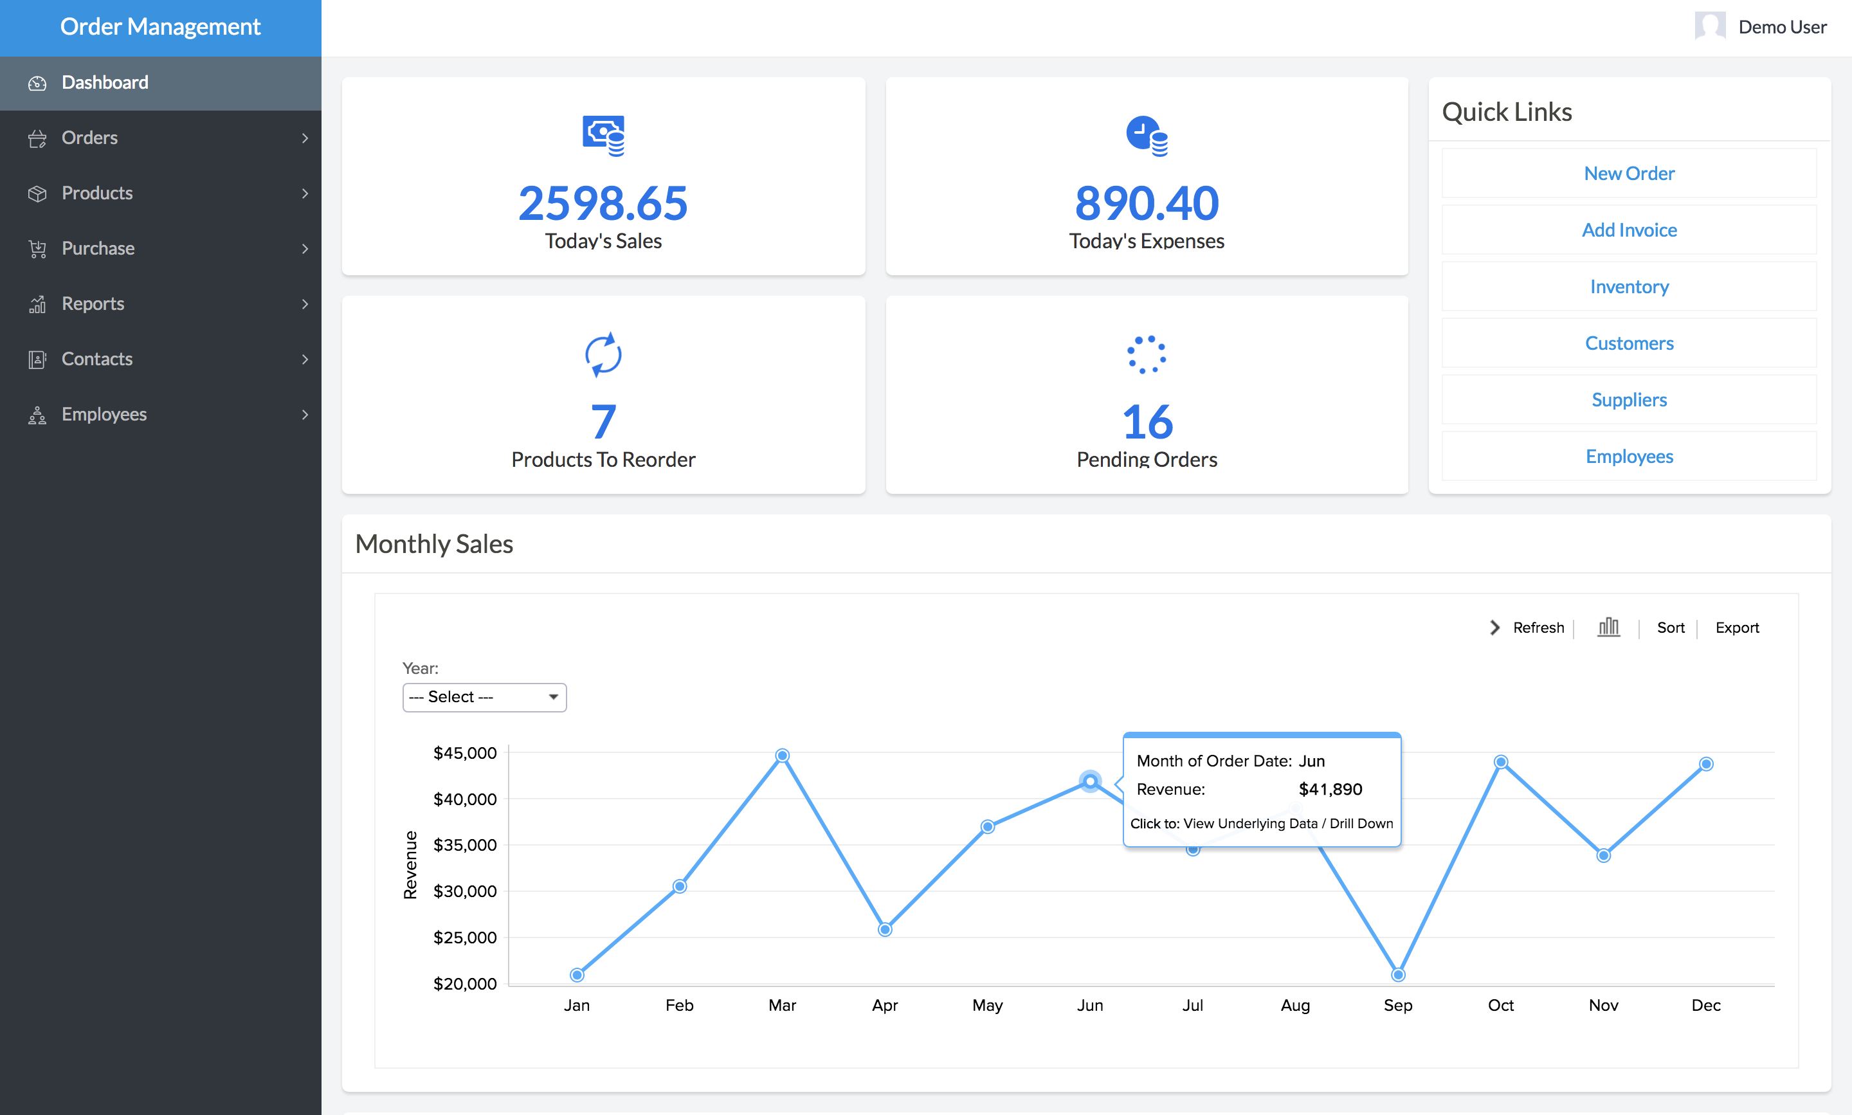Image resolution: width=1852 pixels, height=1115 pixels.
Task: Click the Reports sidebar menu icon
Action: [x=36, y=303]
